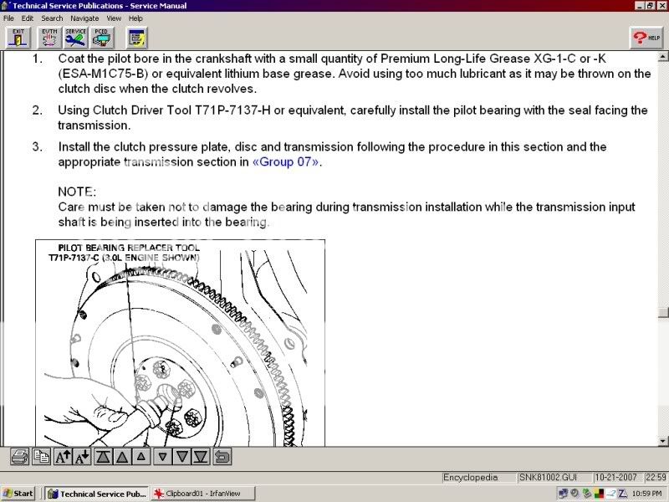Click the copy pages icon
The image size is (669, 502).
coord(41,457)
